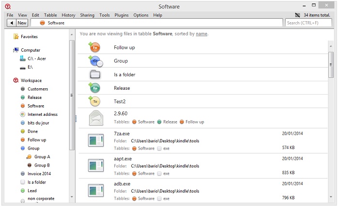Click the folder icon for Is a folder

click(95, 74)
